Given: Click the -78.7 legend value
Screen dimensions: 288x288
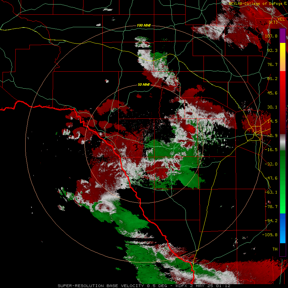Looking at the screenshot, I should click(x=271, y=206).
